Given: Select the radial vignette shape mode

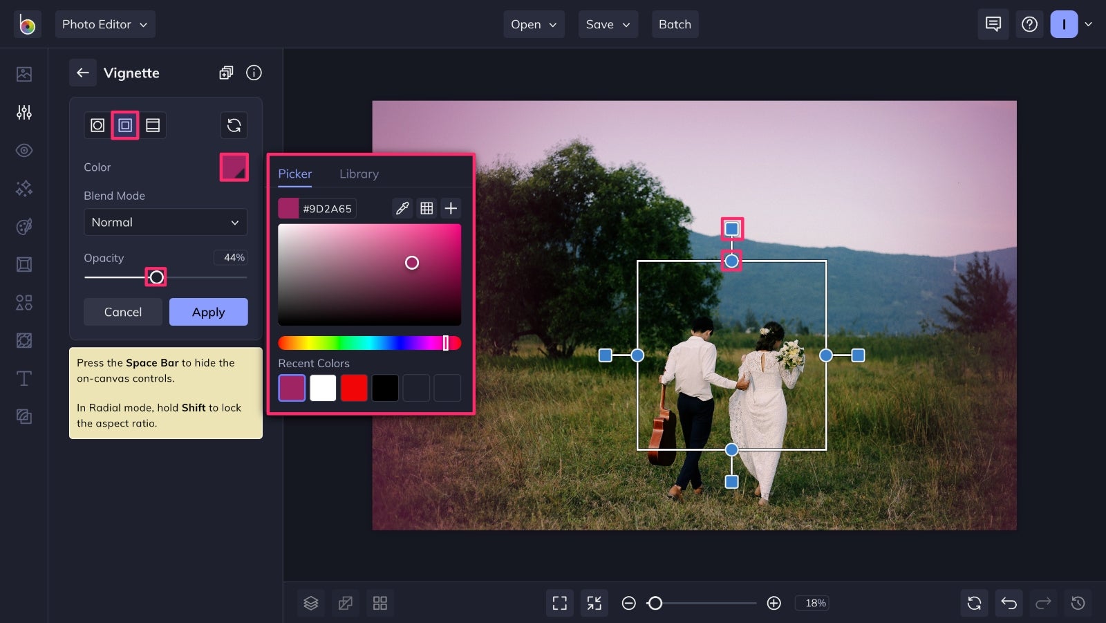Looking at the screenshot, I should coord(97,125).
